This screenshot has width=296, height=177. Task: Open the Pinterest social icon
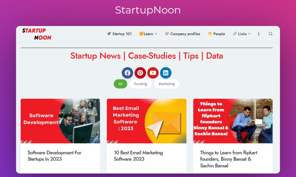pos(140,73)
